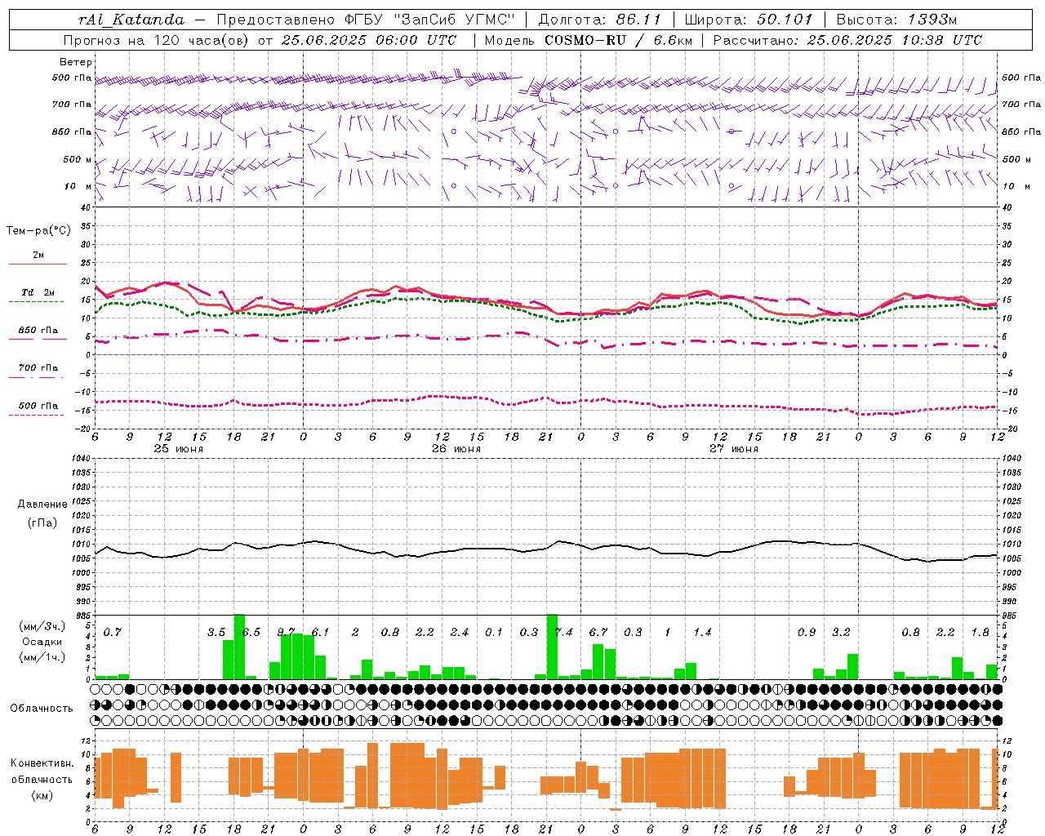
Task: Click the Облачность cloud cover label
Action: coord(42,708)
